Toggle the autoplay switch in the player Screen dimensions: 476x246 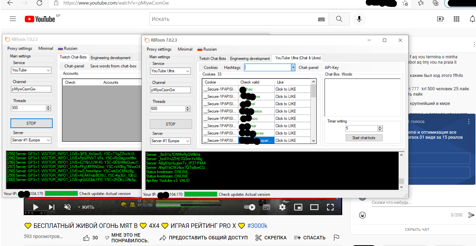click(250, 207)
